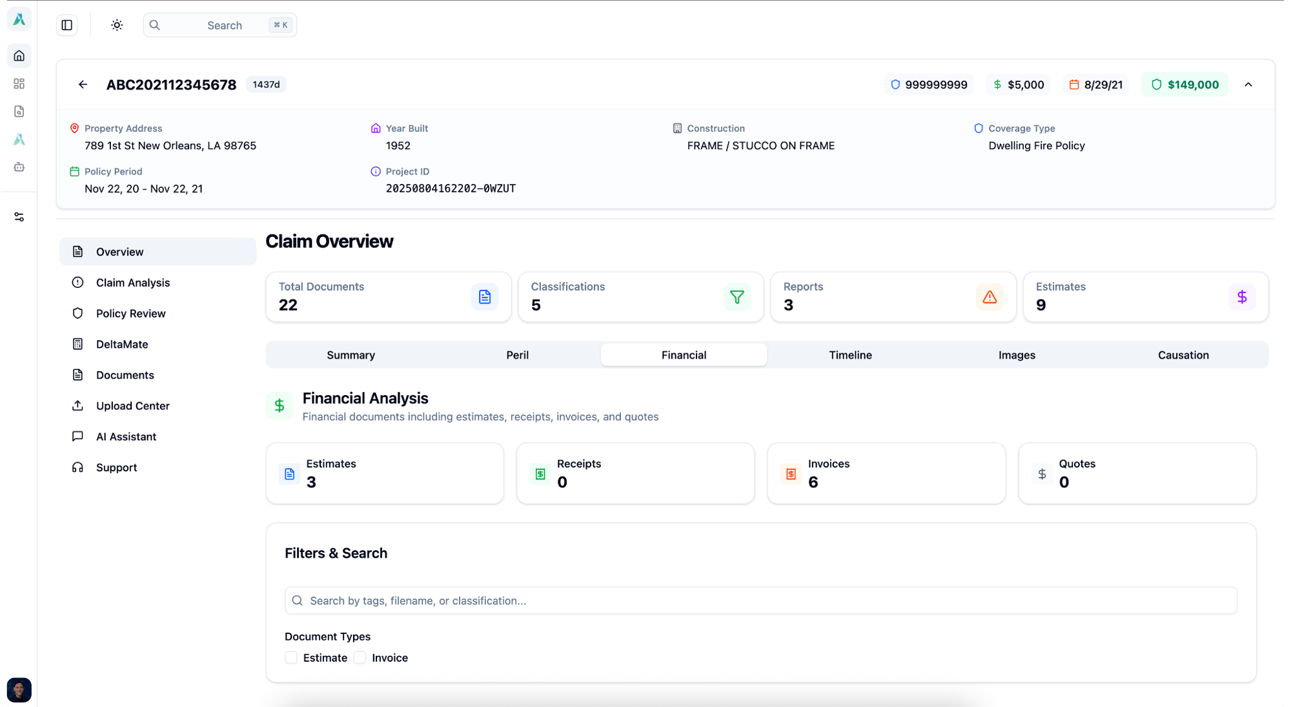Viewport: 1291px width, 707px height.
Task: Click the Total Documents file icon
Action: coord(484,297)
